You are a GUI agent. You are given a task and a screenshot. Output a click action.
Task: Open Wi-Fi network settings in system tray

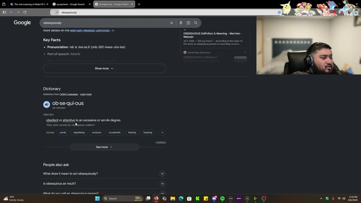pyautogui.click(x=339, y=198)
